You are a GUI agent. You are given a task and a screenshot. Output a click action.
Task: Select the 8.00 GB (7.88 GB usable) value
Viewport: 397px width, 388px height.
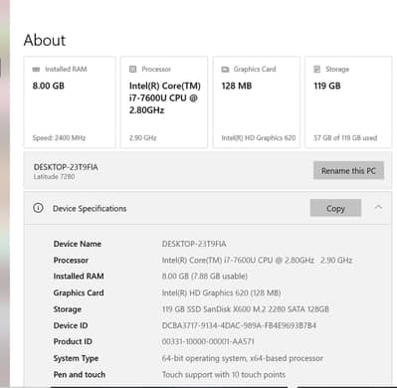(x=205, y=276)
